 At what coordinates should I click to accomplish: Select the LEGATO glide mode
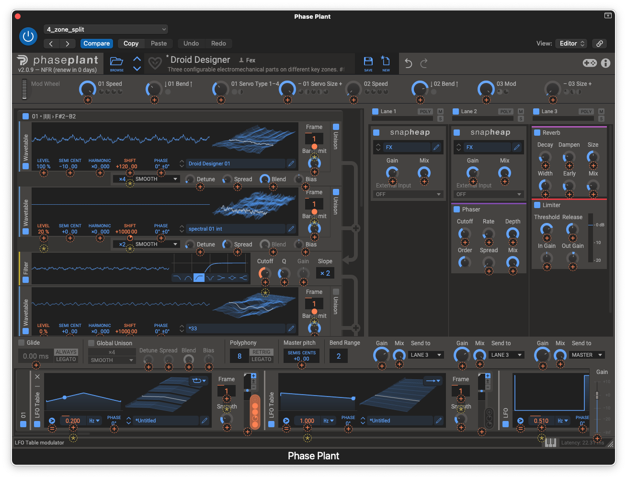pos(66,359)
